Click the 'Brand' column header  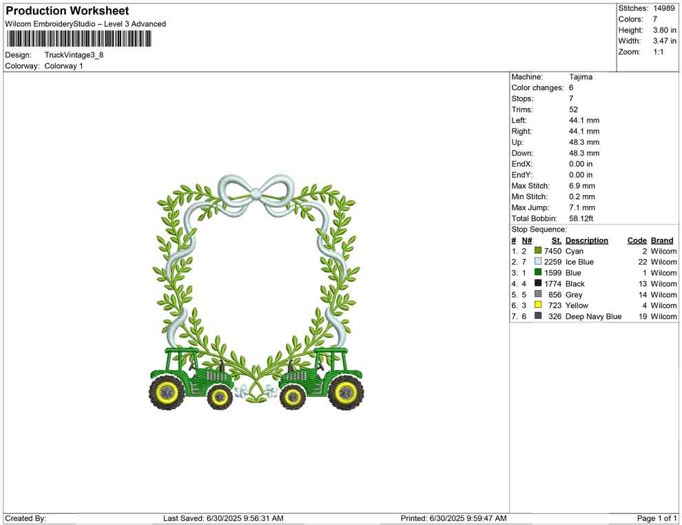[x=662, y=240]
